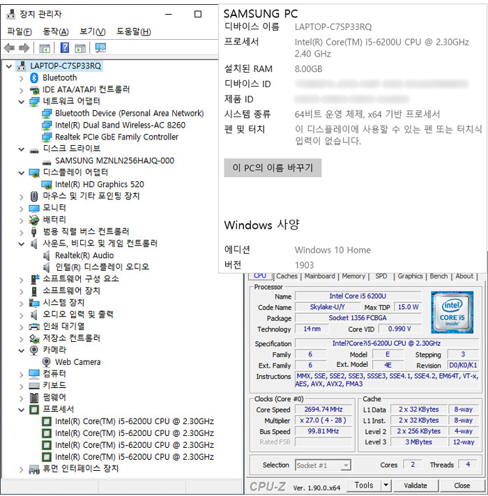Collapse the 프로세서 node

21,410
